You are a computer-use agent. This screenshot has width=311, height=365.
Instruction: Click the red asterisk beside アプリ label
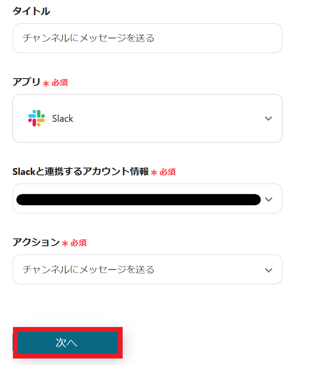pyautogui.click(x=46, y=83)
